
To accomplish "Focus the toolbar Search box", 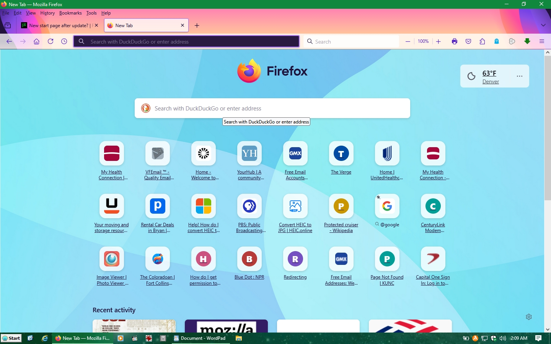I will [x=351, y=41].
